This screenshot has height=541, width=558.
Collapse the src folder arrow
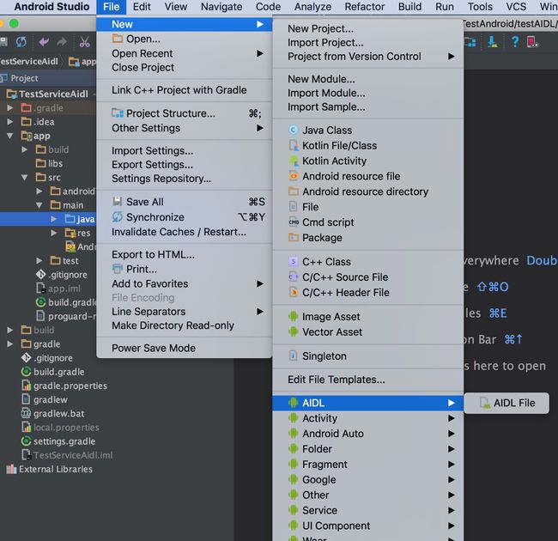coord(24,177)
